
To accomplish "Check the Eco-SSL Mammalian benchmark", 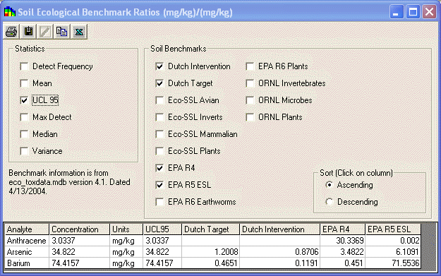I will point(159,134).
